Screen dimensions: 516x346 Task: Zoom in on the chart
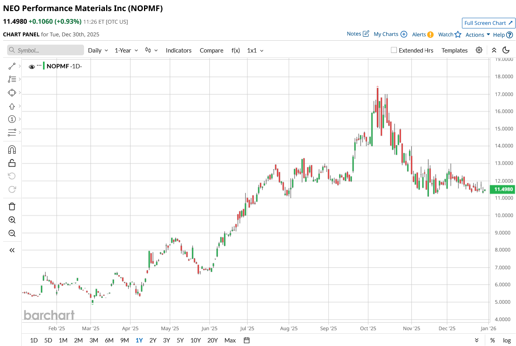[x=12, y=220]
